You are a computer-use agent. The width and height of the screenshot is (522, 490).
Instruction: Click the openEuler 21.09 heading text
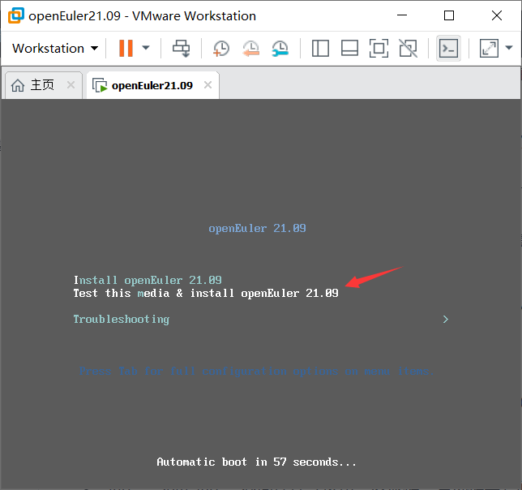coord(257,229)
